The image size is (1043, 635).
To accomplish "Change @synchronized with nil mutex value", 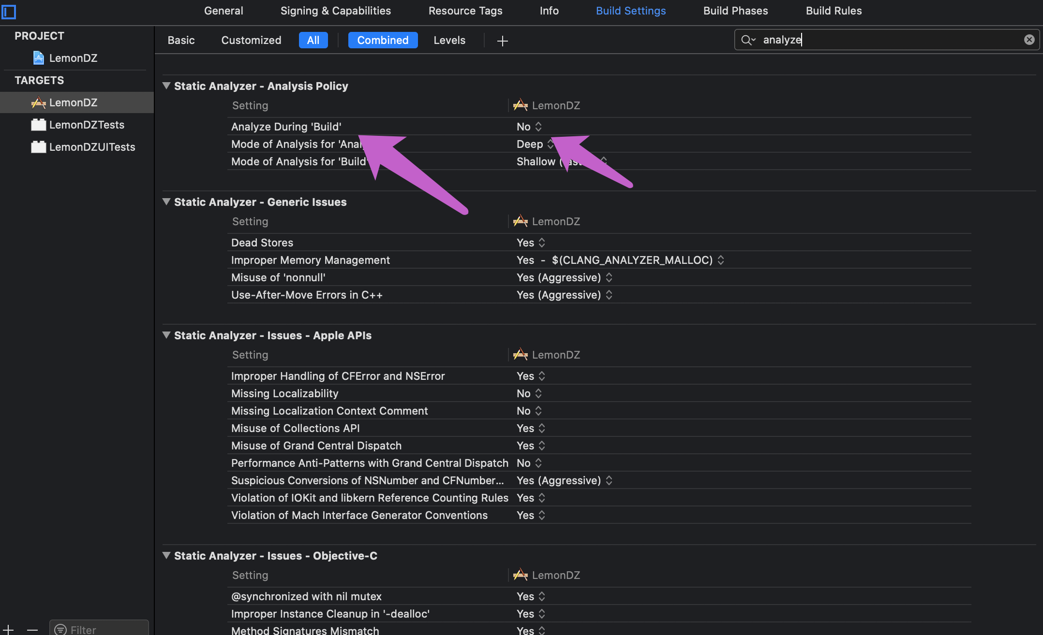I will pos(531,596).
